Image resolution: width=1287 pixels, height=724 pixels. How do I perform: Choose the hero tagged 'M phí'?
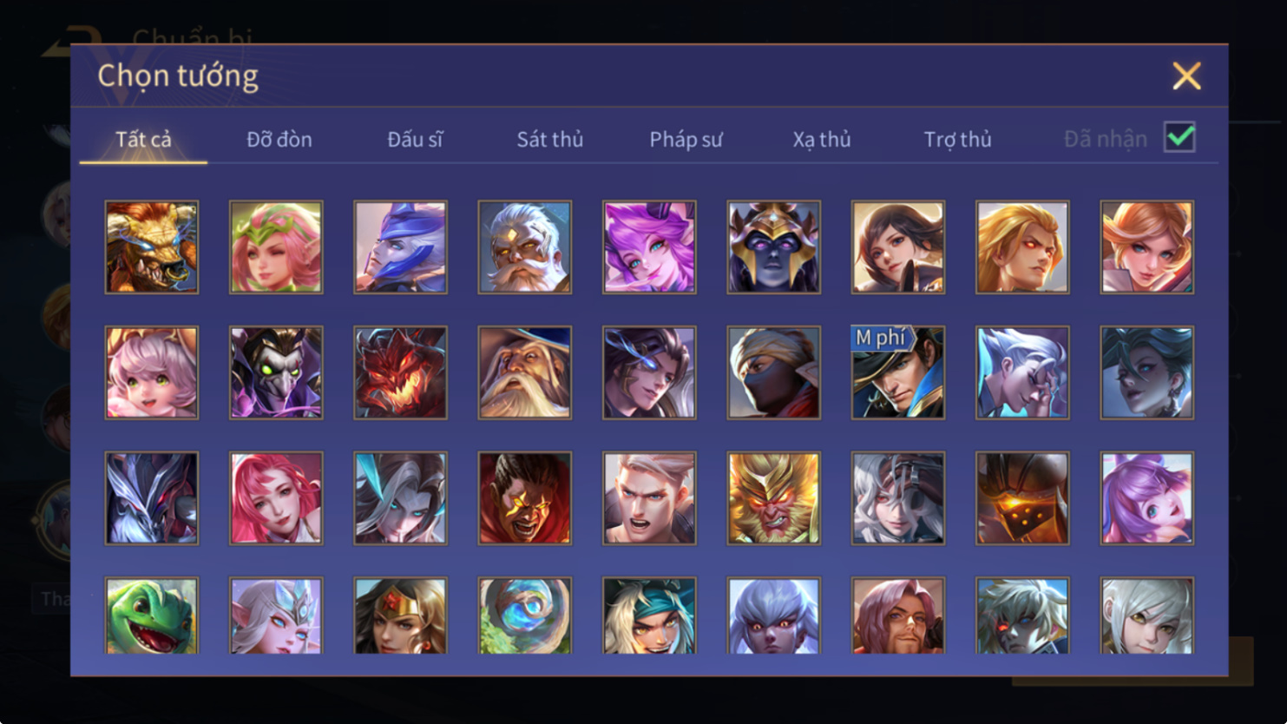[898, 372]
